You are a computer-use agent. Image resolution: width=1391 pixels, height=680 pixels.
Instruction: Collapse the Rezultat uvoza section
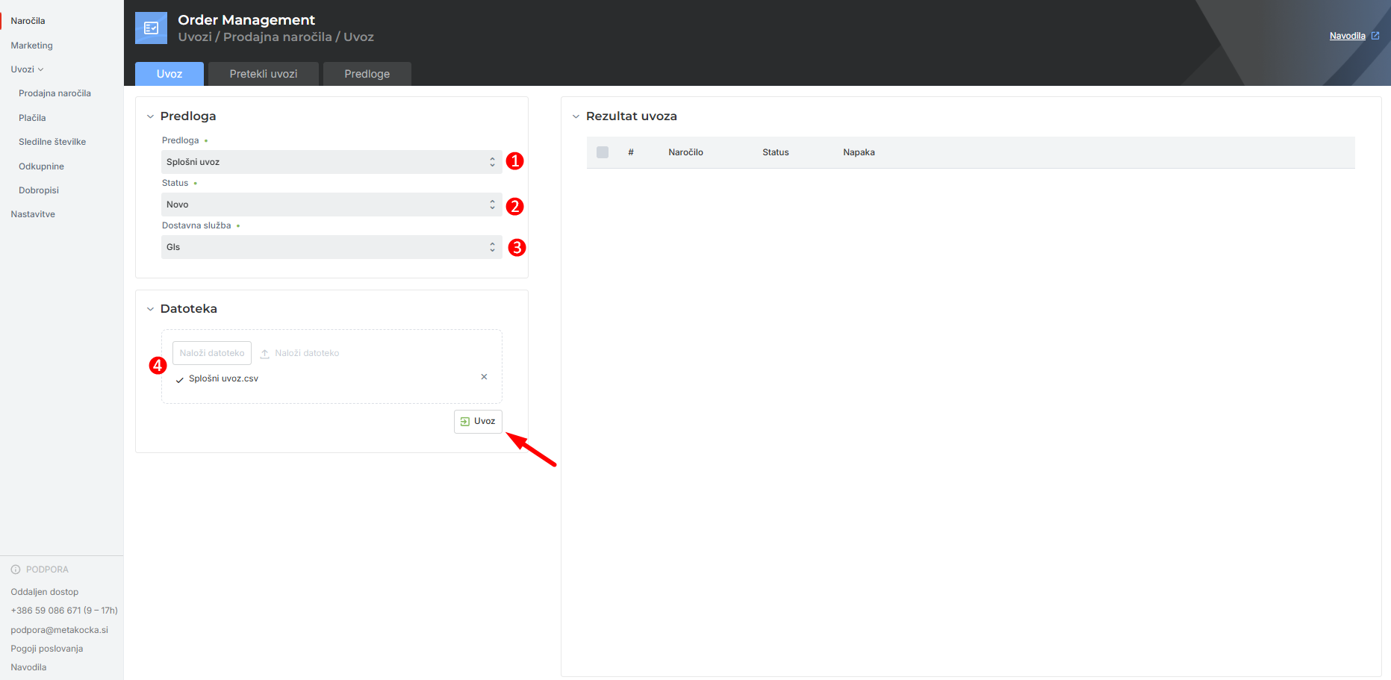pyautogui.click(x=576, y=116)
